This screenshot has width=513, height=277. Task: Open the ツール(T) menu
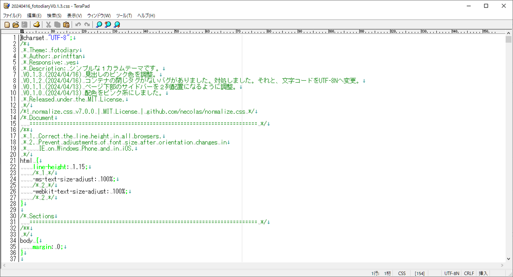tap(124, 15)
